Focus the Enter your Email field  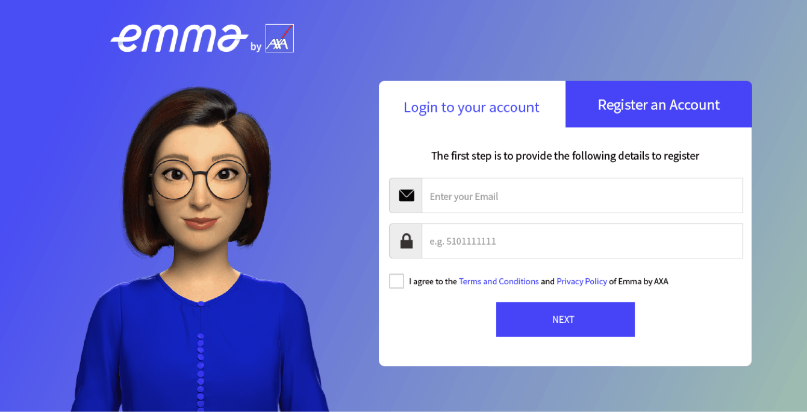coord(582,196)
